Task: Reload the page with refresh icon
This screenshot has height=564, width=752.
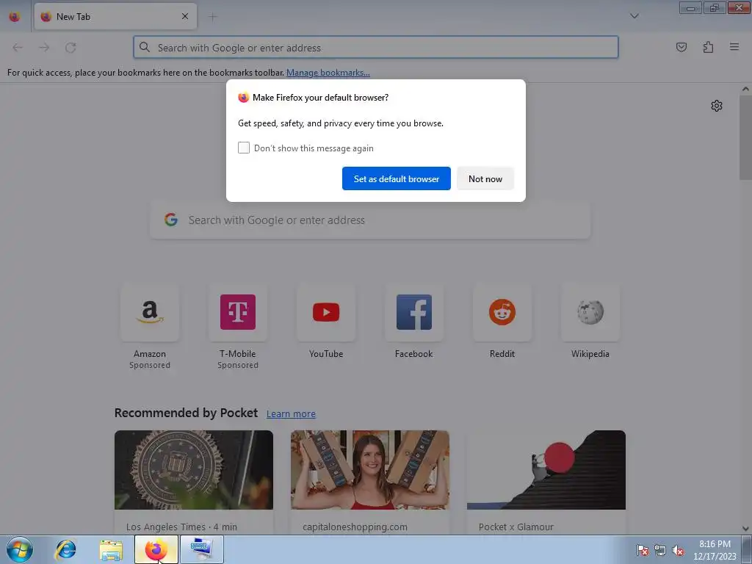Action: point(70,48)
